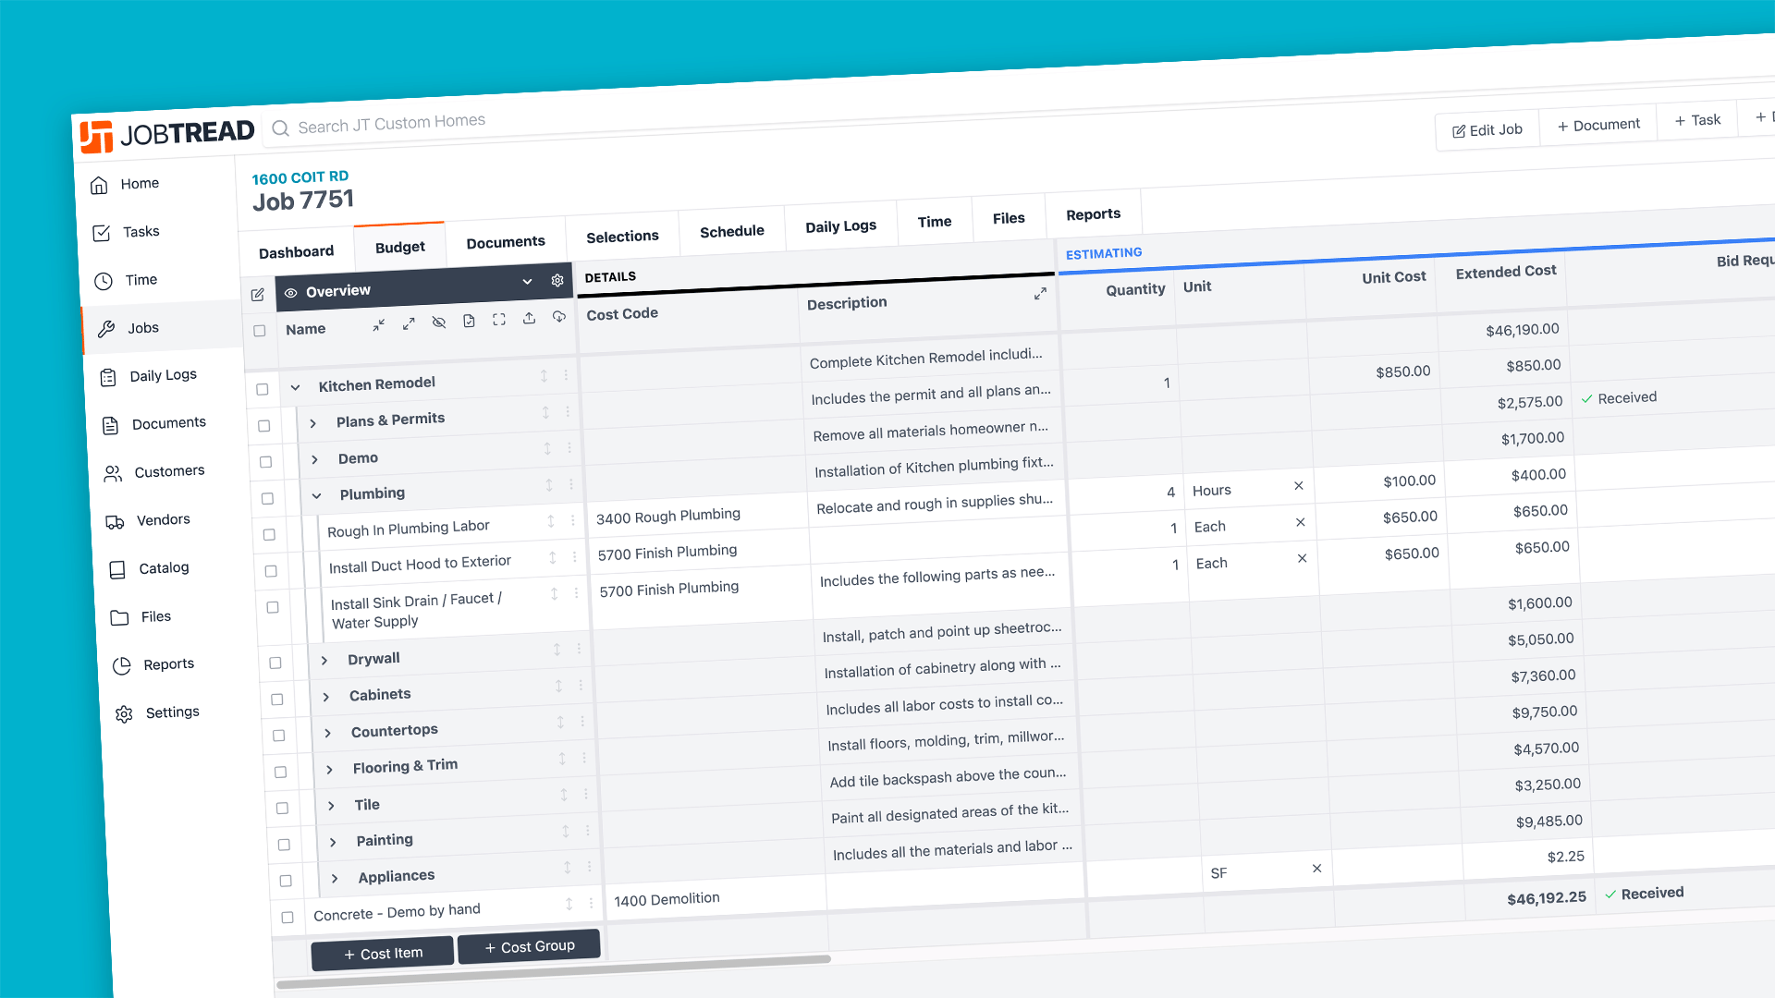Check the select-all box beside Name
The height and width of the screenshot is (998, 1775).
point(260,331)
